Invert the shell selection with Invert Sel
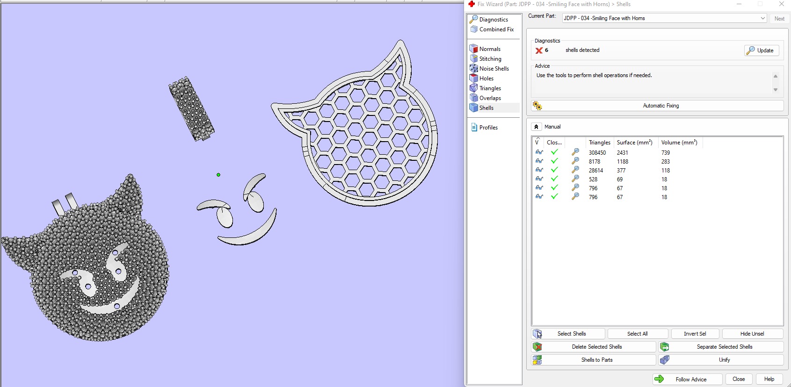 (x=695, y=334)
